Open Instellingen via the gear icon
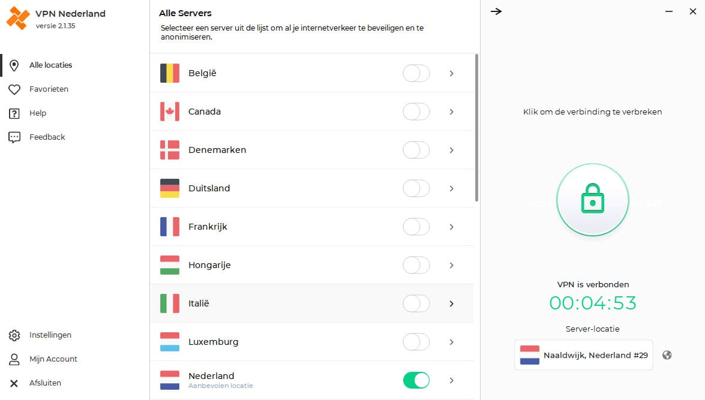 point(14,335)
